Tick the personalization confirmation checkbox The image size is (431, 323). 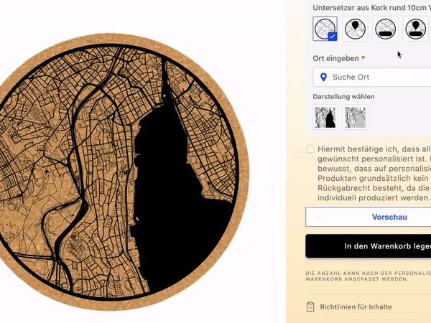310,149
